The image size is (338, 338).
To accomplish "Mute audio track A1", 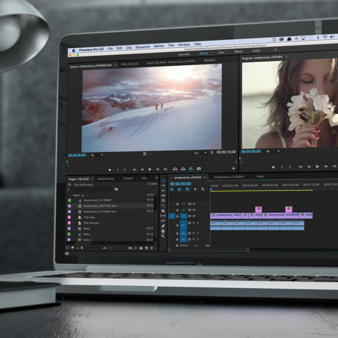I will 193,223.
